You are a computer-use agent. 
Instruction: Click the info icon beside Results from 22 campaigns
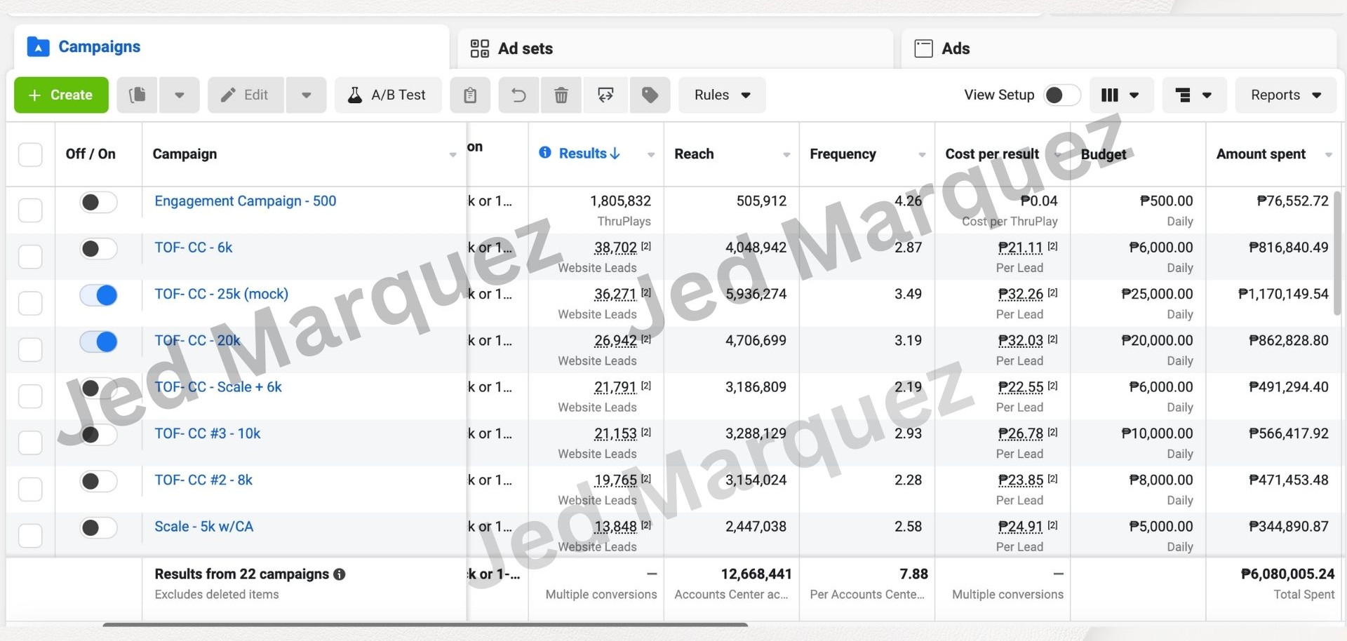pyautogui.click(x=340, y=574)
